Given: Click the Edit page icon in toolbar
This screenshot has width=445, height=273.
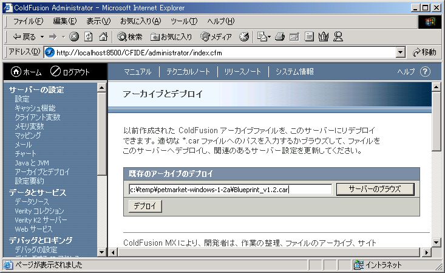Looking at the screenshot, I should tap(294, 36).
